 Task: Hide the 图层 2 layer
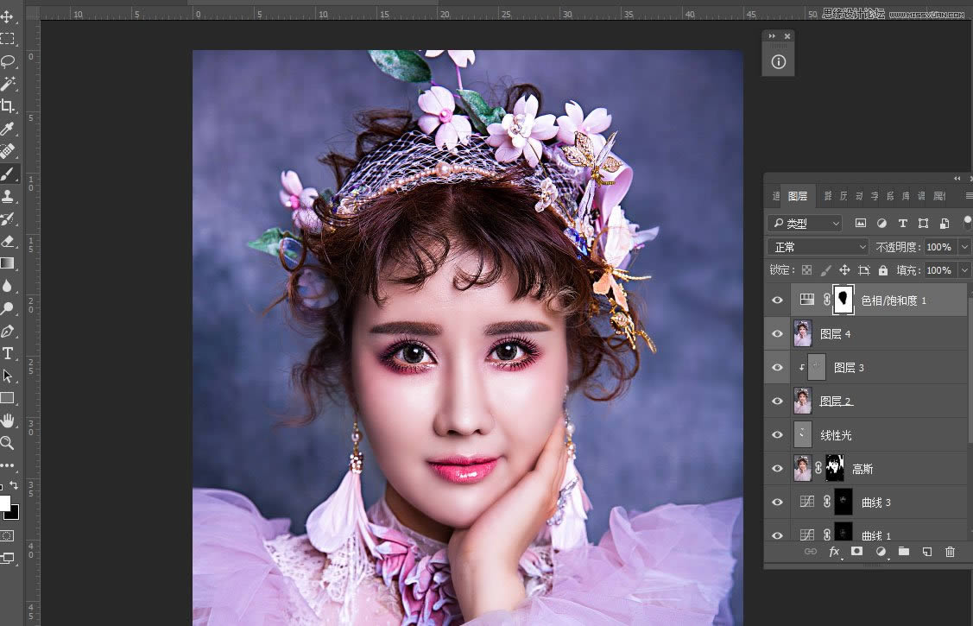777,401
